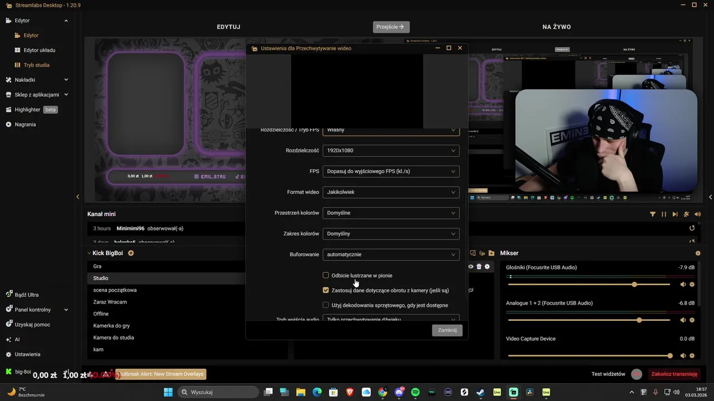Click Test widżetów
The height and width of the screenshot is (401, 714).
pos(608,374)
